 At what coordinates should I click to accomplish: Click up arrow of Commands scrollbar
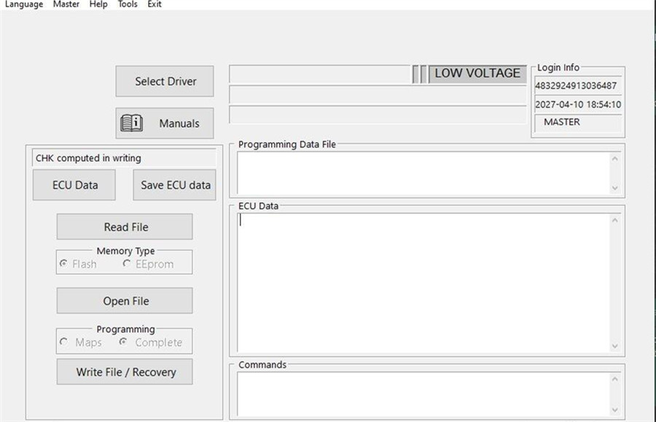(x=615, y=379)
